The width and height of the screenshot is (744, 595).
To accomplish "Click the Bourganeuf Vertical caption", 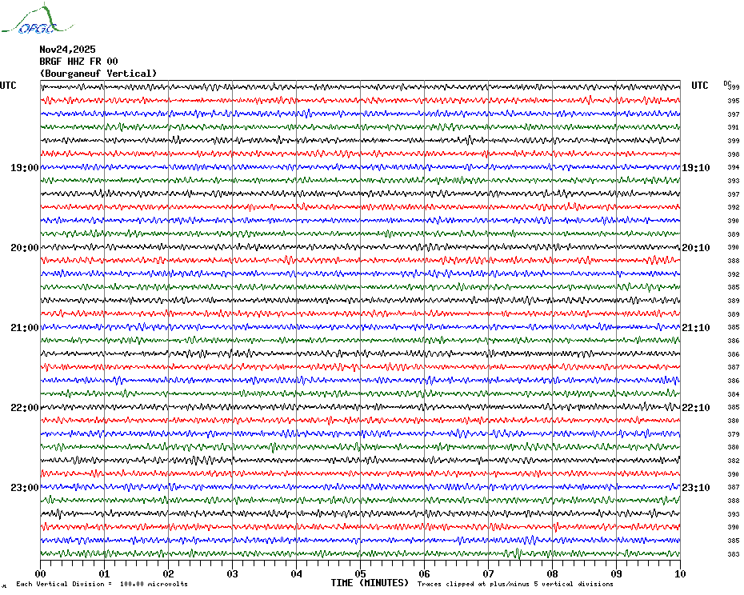I will pos(98,74).
